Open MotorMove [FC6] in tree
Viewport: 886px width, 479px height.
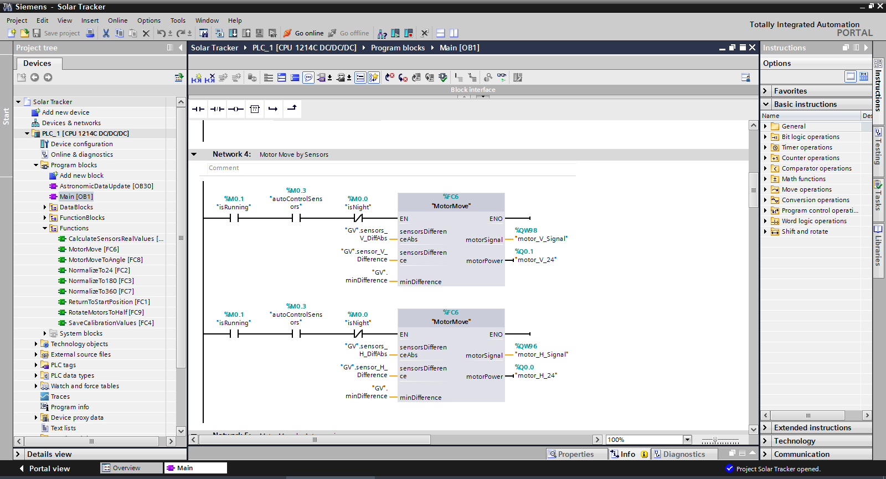coord(94,249)
